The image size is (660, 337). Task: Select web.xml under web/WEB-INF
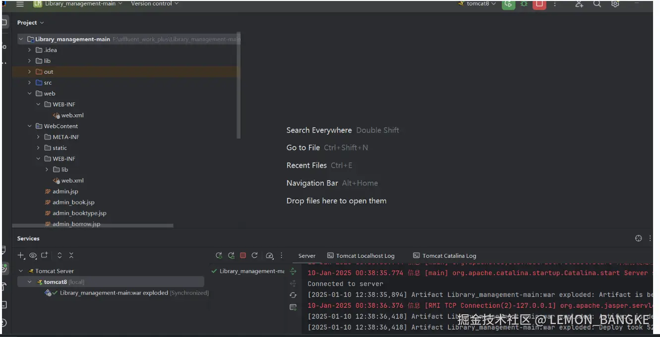(x=68, y=115)
